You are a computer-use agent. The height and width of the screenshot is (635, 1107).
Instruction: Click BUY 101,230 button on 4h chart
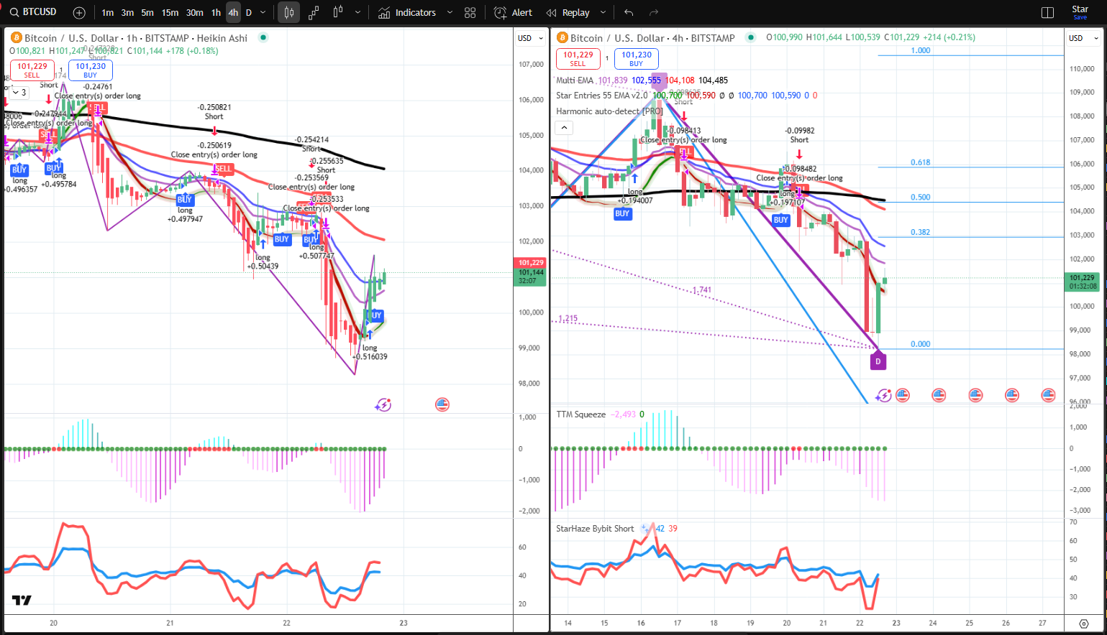click(x=637, y=58)
